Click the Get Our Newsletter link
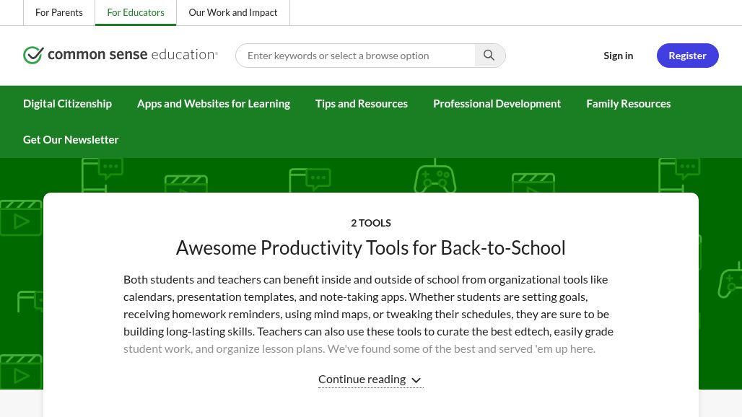Image resolution: width=742 pixels, height=417 pixels. click(71, 139)
